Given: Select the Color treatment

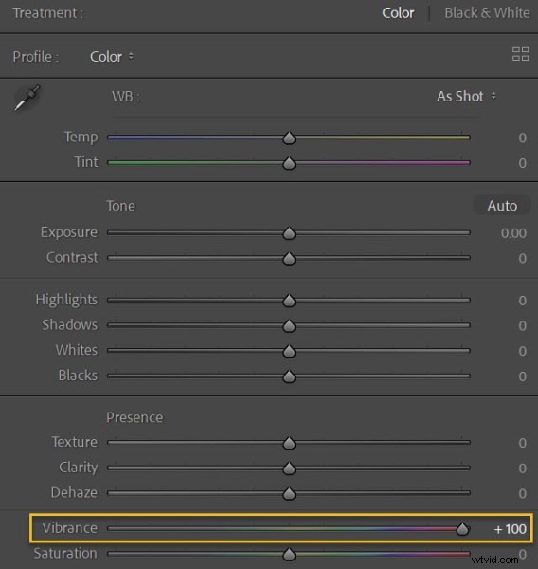Looking at the screenshot, I should coord(398,13).
